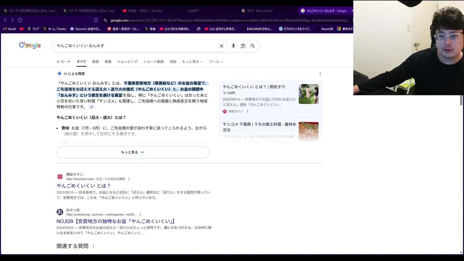
Task: Switch to the AI モード tab
Action: tap(63, 62)
